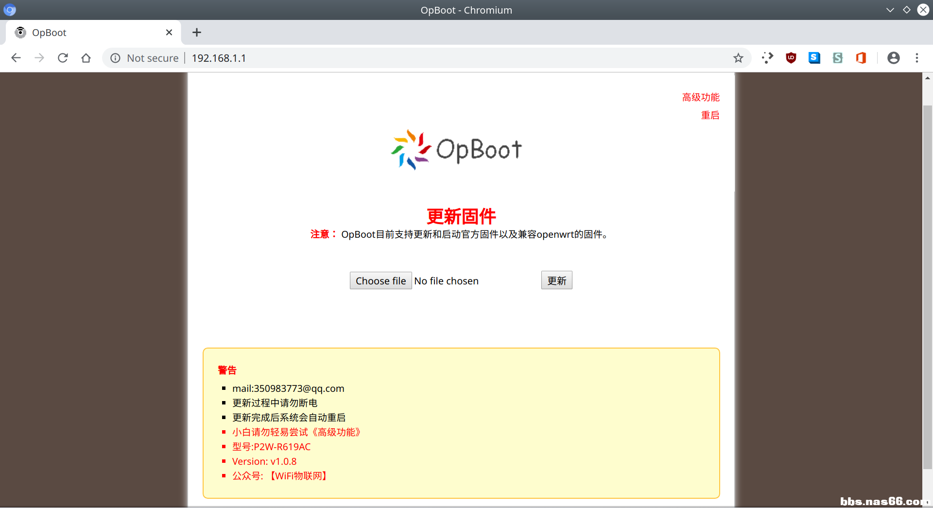Viewport: 933px width, 508px height.
Task: Open a new browser tab
Action: [x=196, y=33]
